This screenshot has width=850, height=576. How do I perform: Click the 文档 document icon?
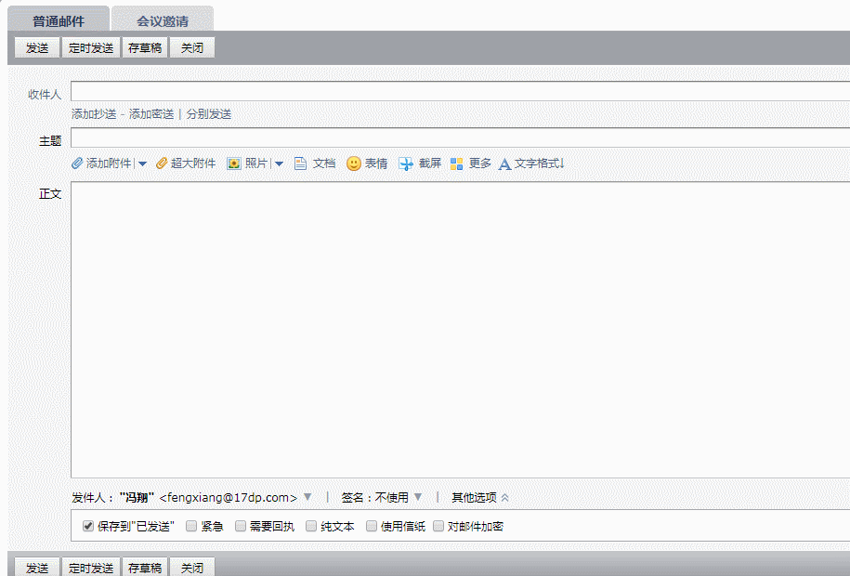click(x=301, y=164)
